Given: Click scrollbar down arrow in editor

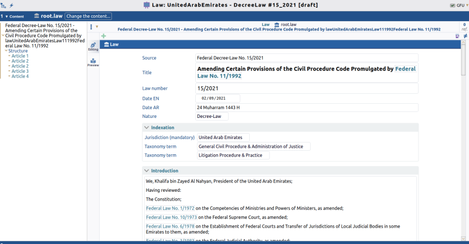Looking at the screenshot, I should tap(463, 239).
